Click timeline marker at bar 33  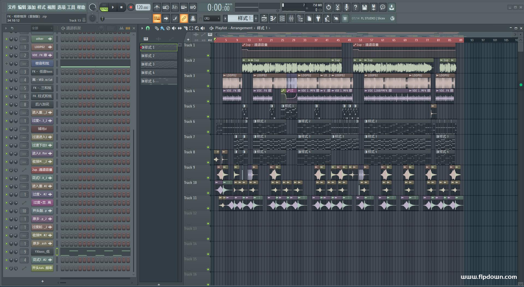coord(305,40)
